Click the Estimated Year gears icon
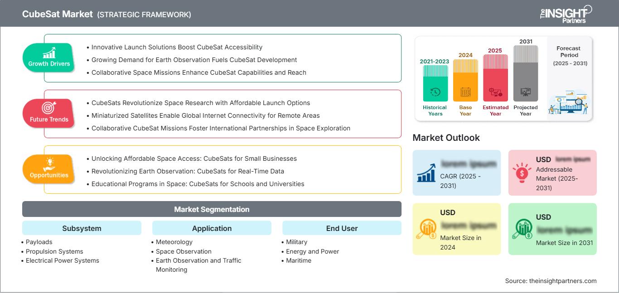The height and width of the screenshot is (293, 619). coord(495,92)
